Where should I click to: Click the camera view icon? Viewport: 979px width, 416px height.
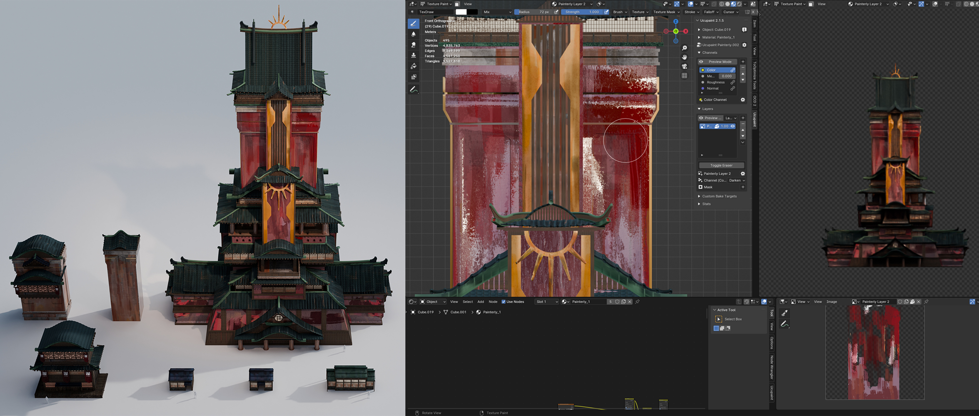coord(684,67)
